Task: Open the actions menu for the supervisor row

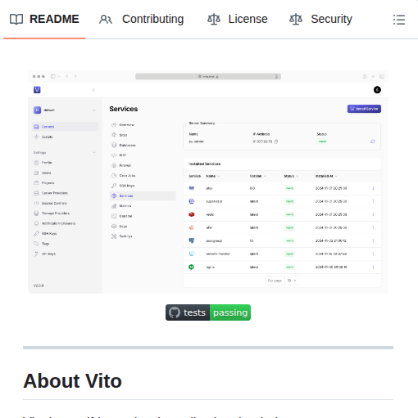Action: 373,201
